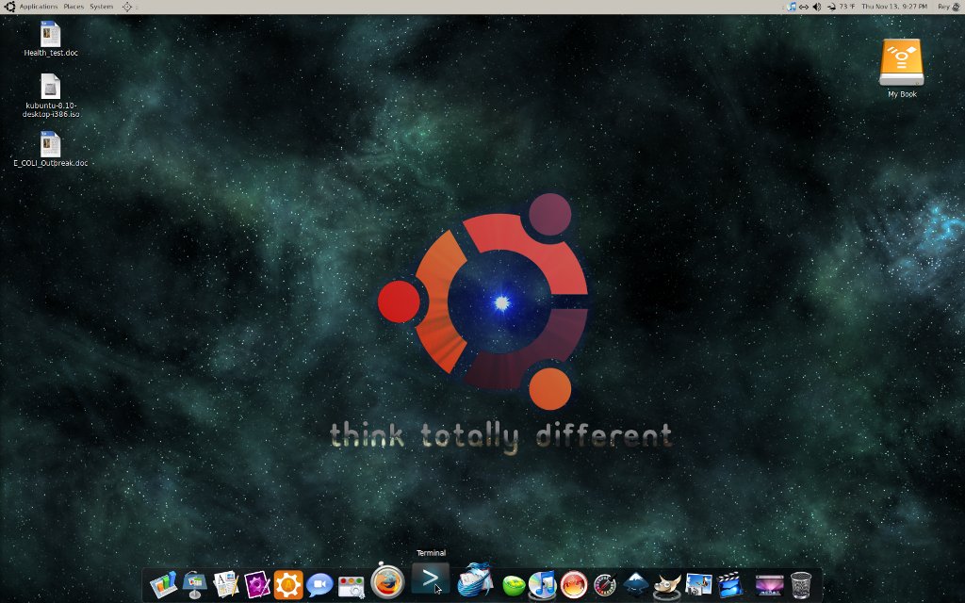Click the Rey user name in panel
Screen dimensions: 965x603
click(x=943, y=7)
